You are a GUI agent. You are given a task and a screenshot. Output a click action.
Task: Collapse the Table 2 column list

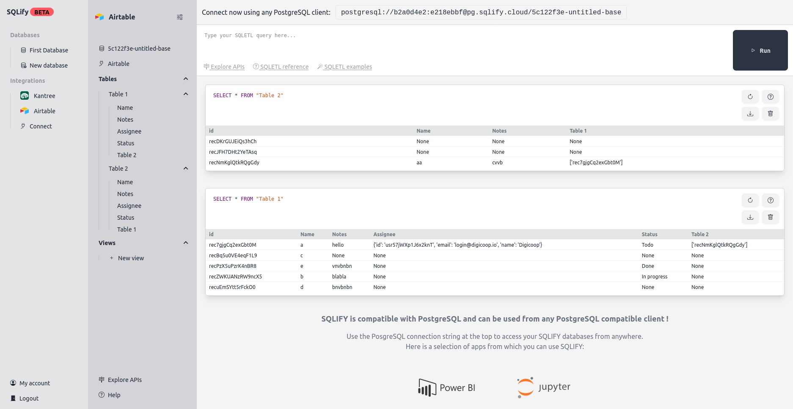(x=185, y=169)
